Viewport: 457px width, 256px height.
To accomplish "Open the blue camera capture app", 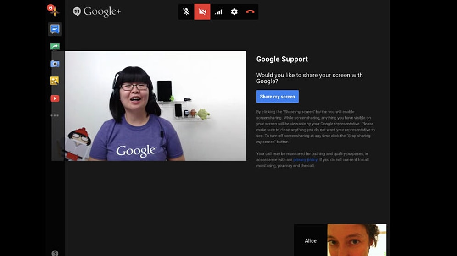I will click(x=55, y=64).
